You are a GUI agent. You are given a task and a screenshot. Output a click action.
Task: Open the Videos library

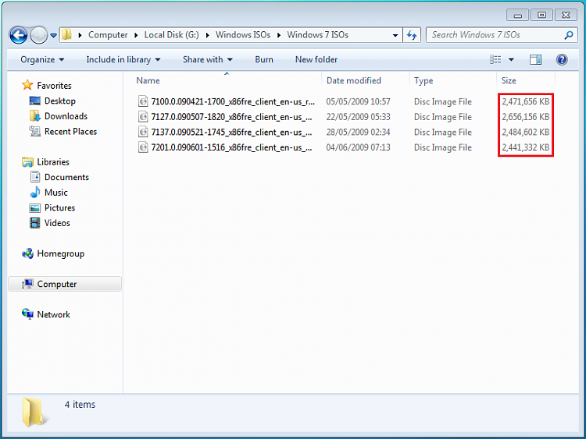coord(57,223)
